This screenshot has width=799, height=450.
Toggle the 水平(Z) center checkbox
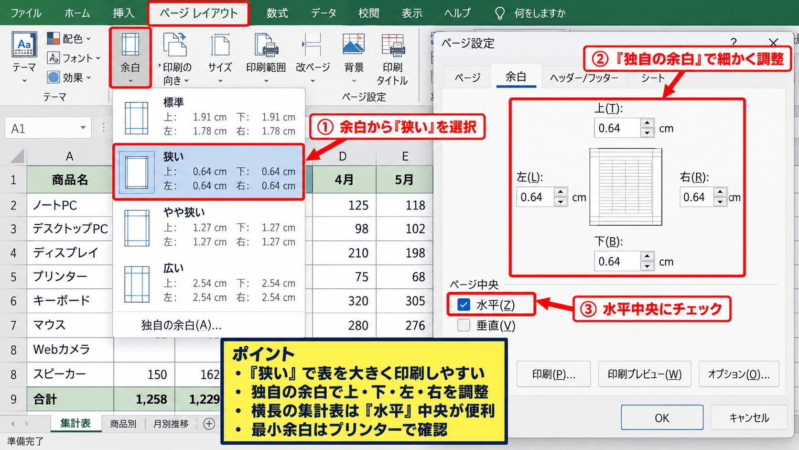coord(464,305)
